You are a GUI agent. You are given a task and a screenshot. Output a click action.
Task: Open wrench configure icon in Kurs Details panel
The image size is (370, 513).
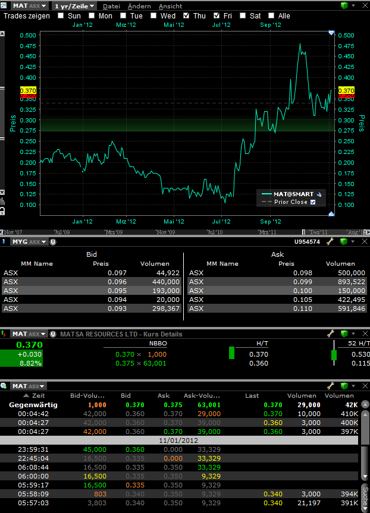(x=330, y=333)
